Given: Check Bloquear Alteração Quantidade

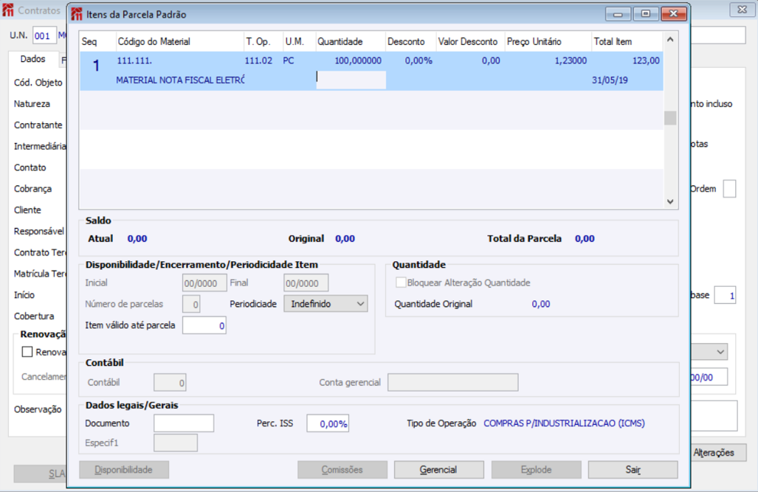Looking at the screenshot, I should click(x=401, y=283).
